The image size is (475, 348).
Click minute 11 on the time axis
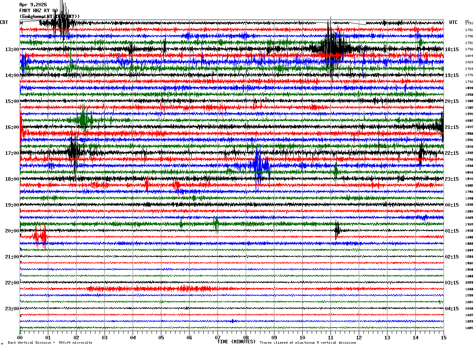click(x=331, y=337)
